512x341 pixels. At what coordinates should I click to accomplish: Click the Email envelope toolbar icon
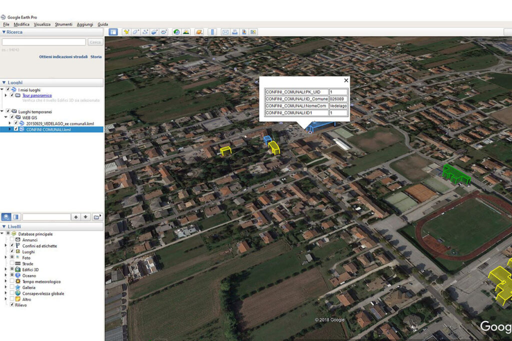pyautogui.click(x=225, y=32)
